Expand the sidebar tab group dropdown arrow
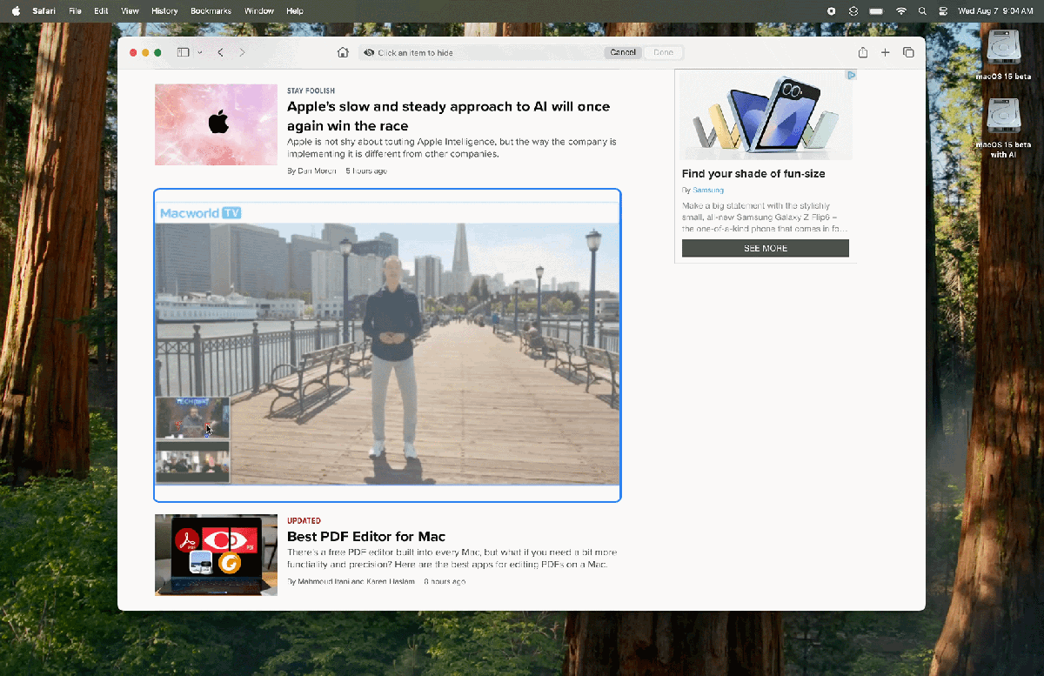Viewport: 1044px width, 676px height. 200,52
